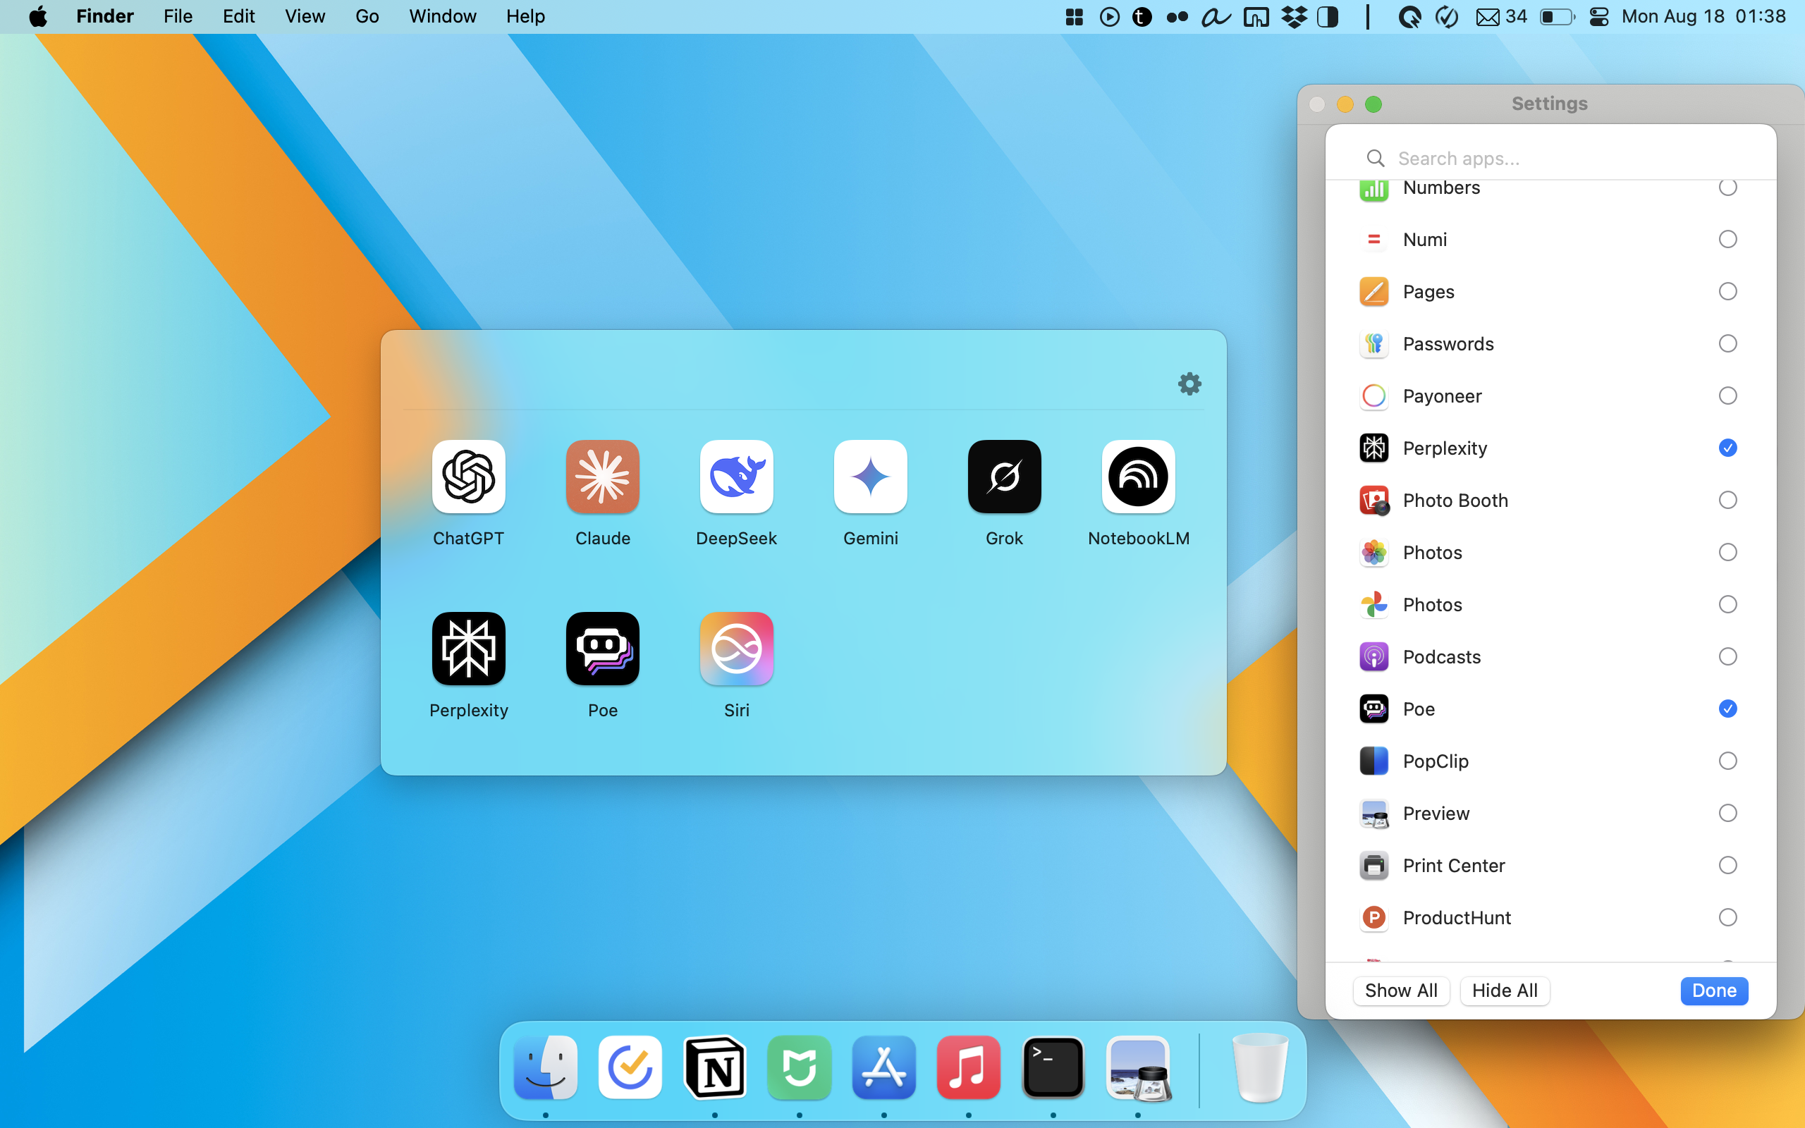
Task: Open Notion in the Dock
Action: pos(714,1067)
